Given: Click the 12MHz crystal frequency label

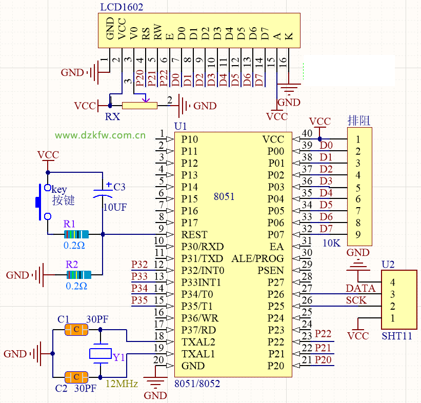Looking at the screenshot, I should [x=122, y=383].
